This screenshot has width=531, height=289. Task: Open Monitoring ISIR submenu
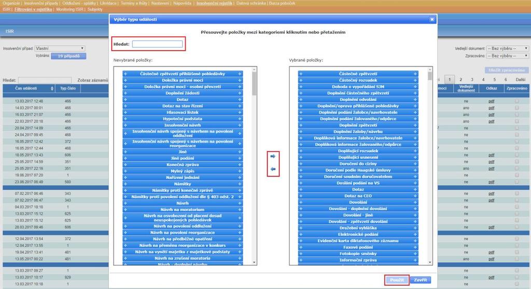pos(69,9)
